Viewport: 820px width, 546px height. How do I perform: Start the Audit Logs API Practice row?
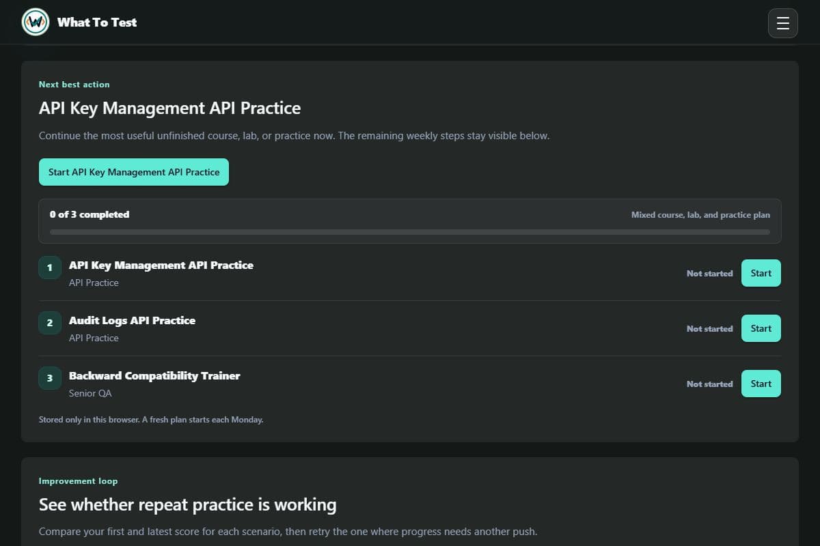coord(761,328)
